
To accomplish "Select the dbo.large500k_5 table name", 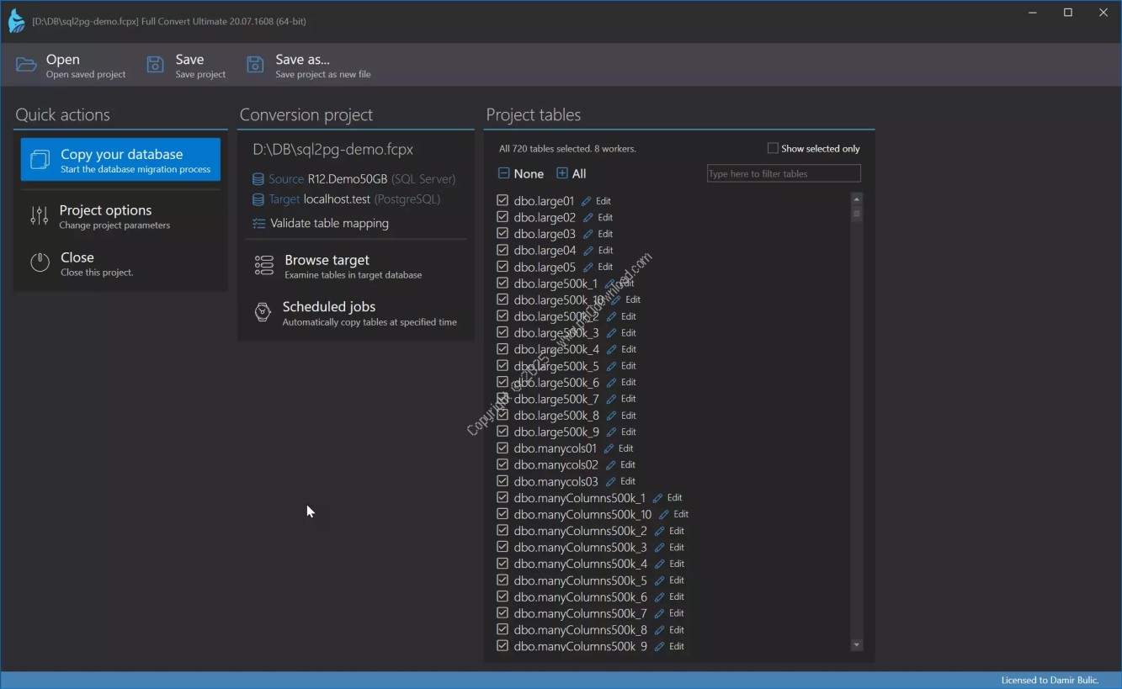I will pos(556,366).
